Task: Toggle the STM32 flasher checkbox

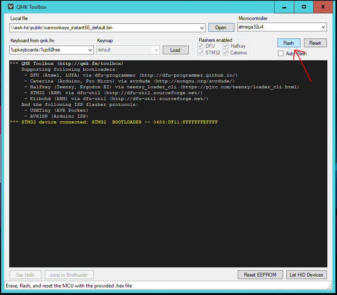Action: click(x=200, y=53)
